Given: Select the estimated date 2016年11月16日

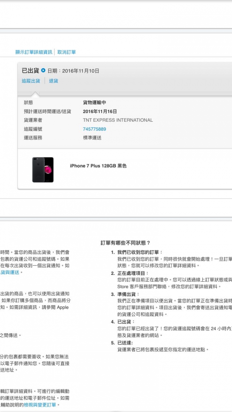Looking at the screenshot, I should pos(100,111).
